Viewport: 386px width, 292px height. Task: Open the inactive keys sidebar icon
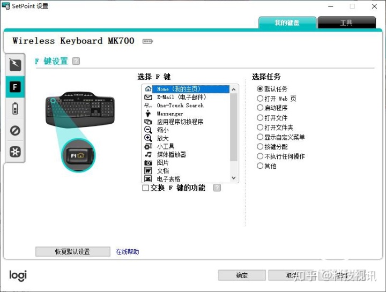15,130
